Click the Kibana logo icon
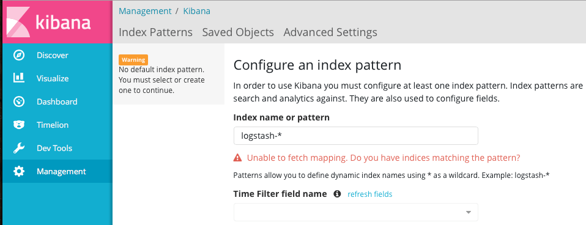 point(16,21)
